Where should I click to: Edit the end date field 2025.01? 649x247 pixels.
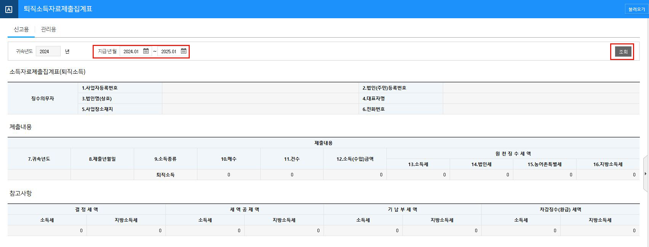(x=169, y=51)
